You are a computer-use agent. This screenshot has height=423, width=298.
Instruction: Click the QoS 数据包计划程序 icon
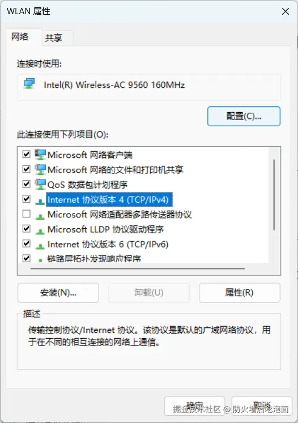tap(40, 184)
